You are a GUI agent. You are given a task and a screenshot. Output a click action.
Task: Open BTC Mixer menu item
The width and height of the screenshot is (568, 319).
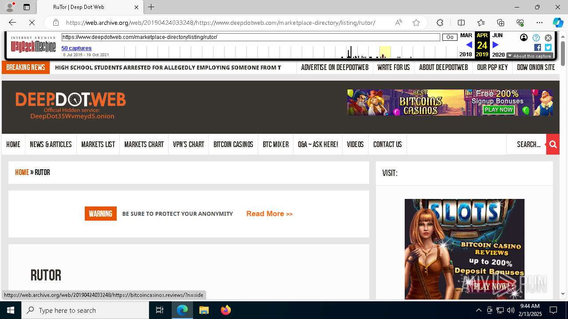point(276,144)
